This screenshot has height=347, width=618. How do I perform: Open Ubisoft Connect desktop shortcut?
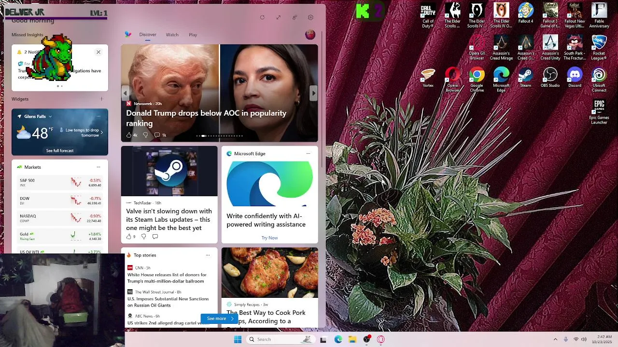599,80
